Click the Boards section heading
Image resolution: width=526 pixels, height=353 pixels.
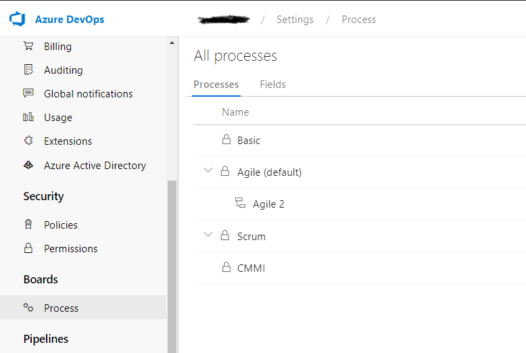coord(41,279)
